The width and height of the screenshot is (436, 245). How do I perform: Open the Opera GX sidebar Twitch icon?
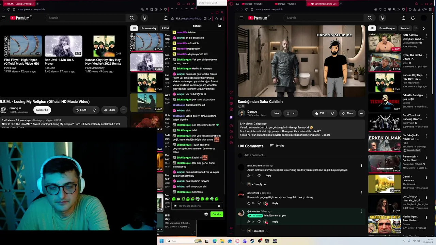point(231,117)
